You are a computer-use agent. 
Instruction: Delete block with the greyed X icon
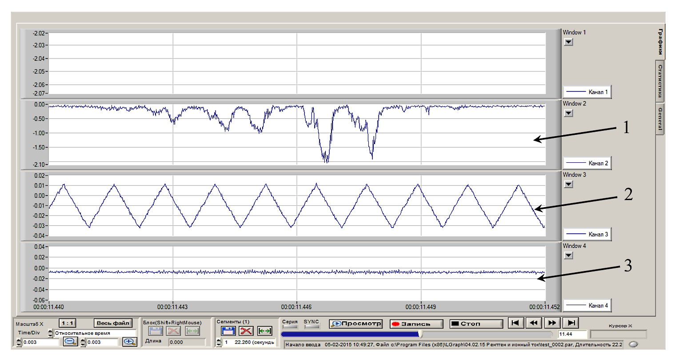[173, 331]
